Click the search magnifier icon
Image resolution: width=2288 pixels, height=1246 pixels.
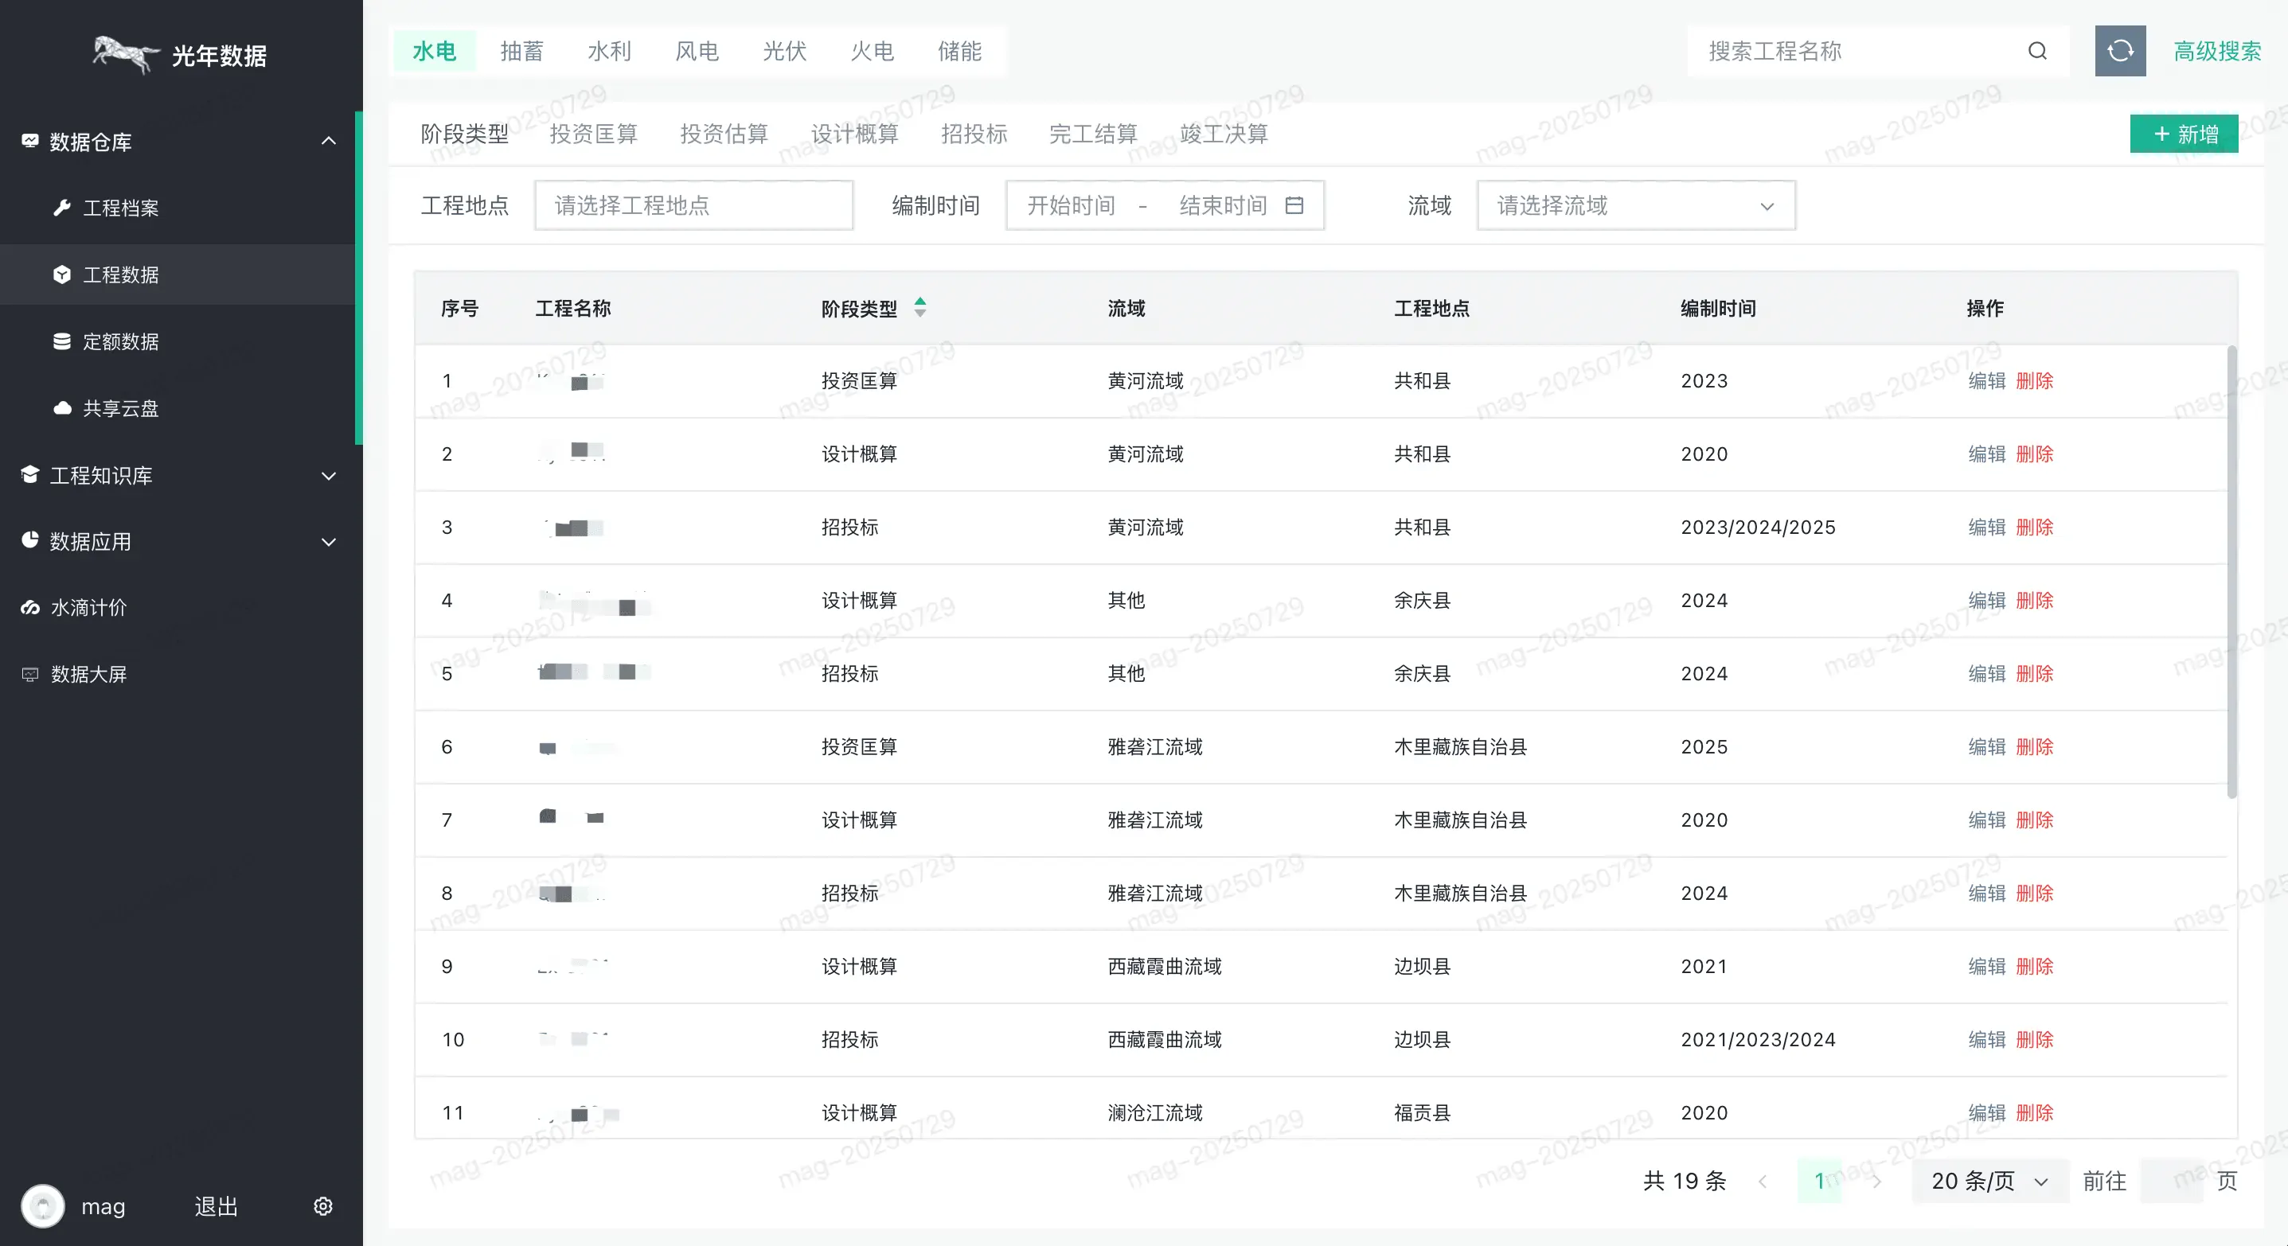point(2036,51)
